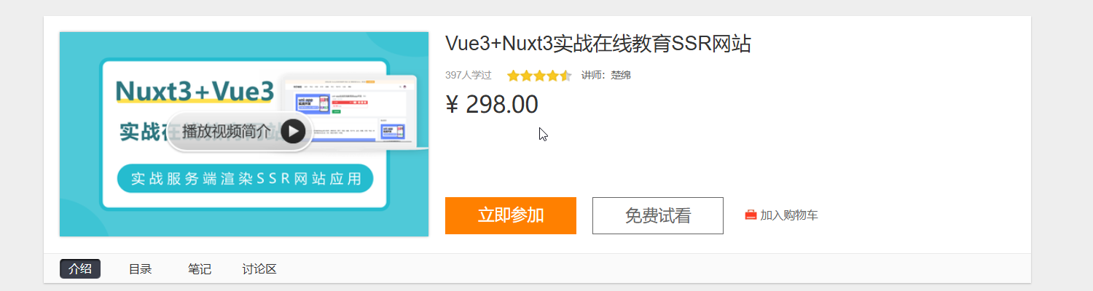
Task: Click the second gold rating star
Action: [526, 76]
